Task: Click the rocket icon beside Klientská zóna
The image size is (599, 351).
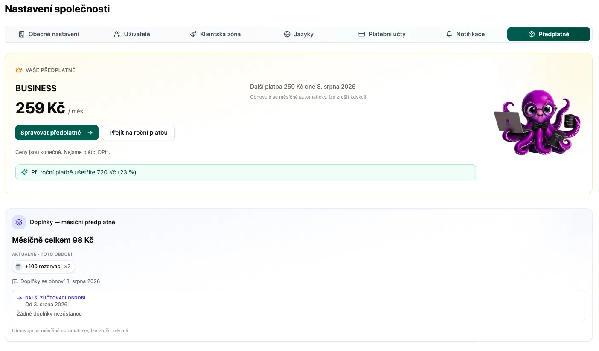Action: pyautogui.click(x=193, y=34)
